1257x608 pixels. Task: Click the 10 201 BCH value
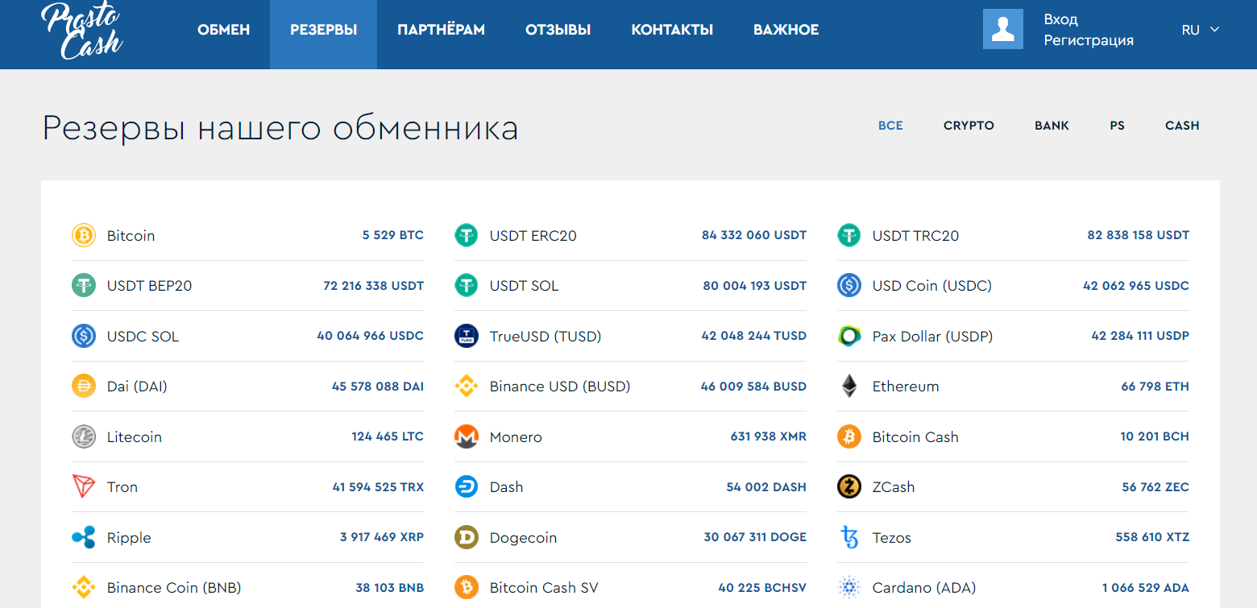pyautogui.click(x=1155, y=436)
